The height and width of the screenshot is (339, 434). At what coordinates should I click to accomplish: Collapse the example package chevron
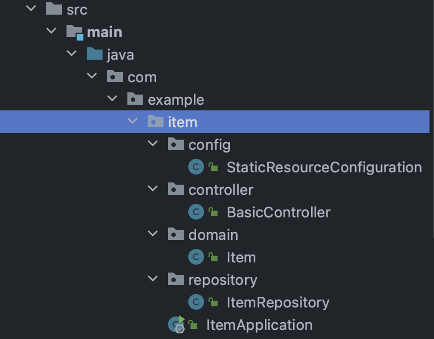pyautogui.click(x=112, y=98)
